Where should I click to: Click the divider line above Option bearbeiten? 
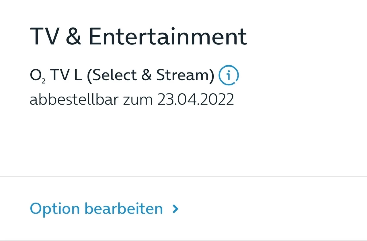(x=183, y=177)
